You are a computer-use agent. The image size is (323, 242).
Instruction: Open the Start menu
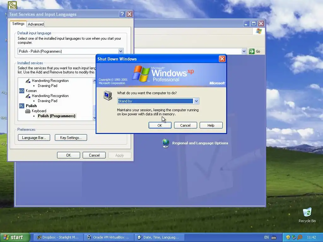(15, 237)
